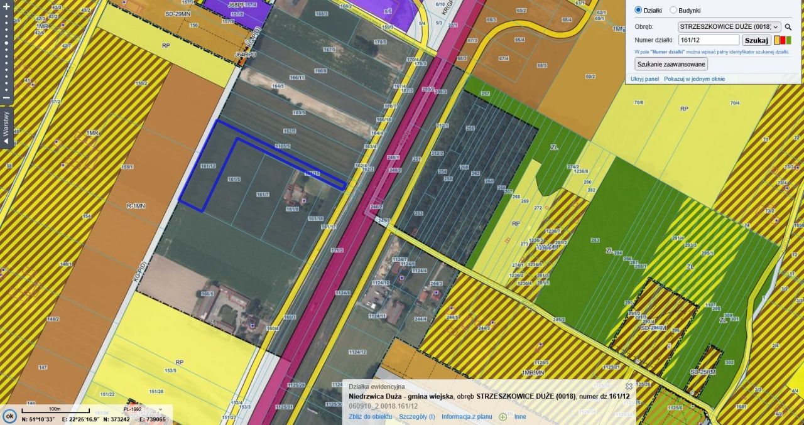Open Szukanie zaawansowane

pyautogui.click(x=671, y=64)
